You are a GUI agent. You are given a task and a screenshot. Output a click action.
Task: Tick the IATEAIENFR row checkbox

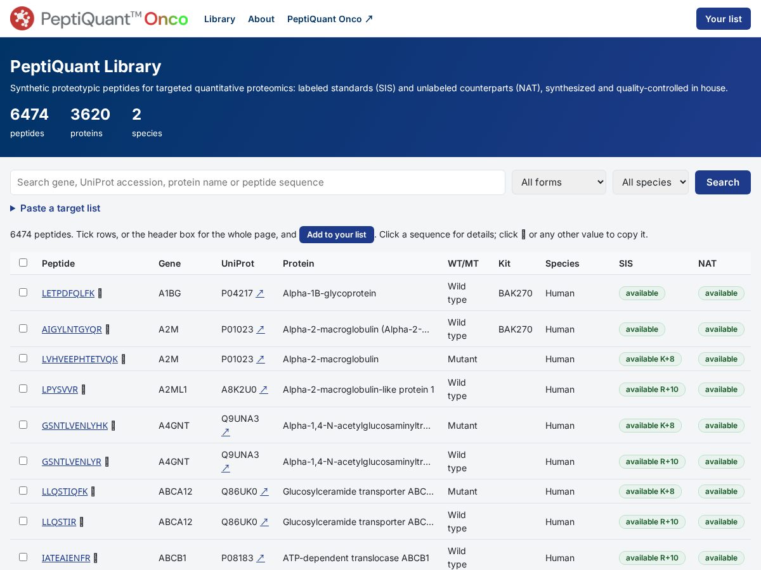[x=23, y=557]
